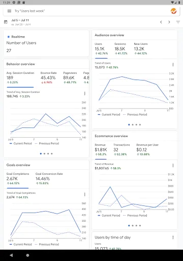Go to next date range arrow
Screen dimensions: 183x261
coord(169,22)
